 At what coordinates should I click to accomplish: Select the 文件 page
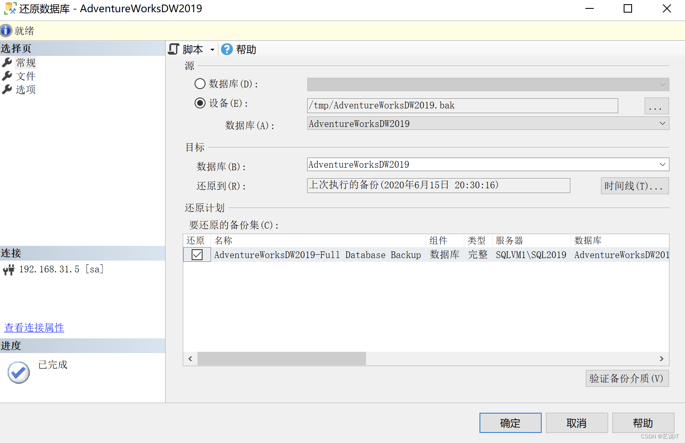(26, 76)
